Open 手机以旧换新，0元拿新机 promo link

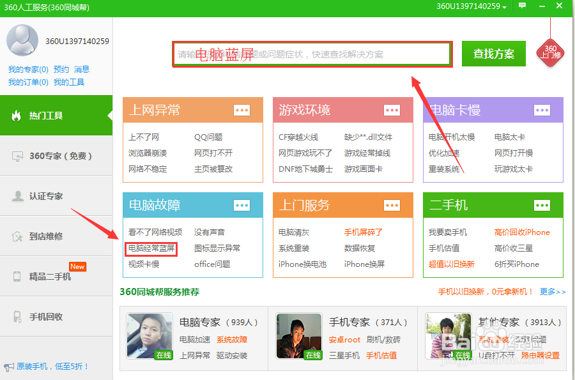(485, 292)
